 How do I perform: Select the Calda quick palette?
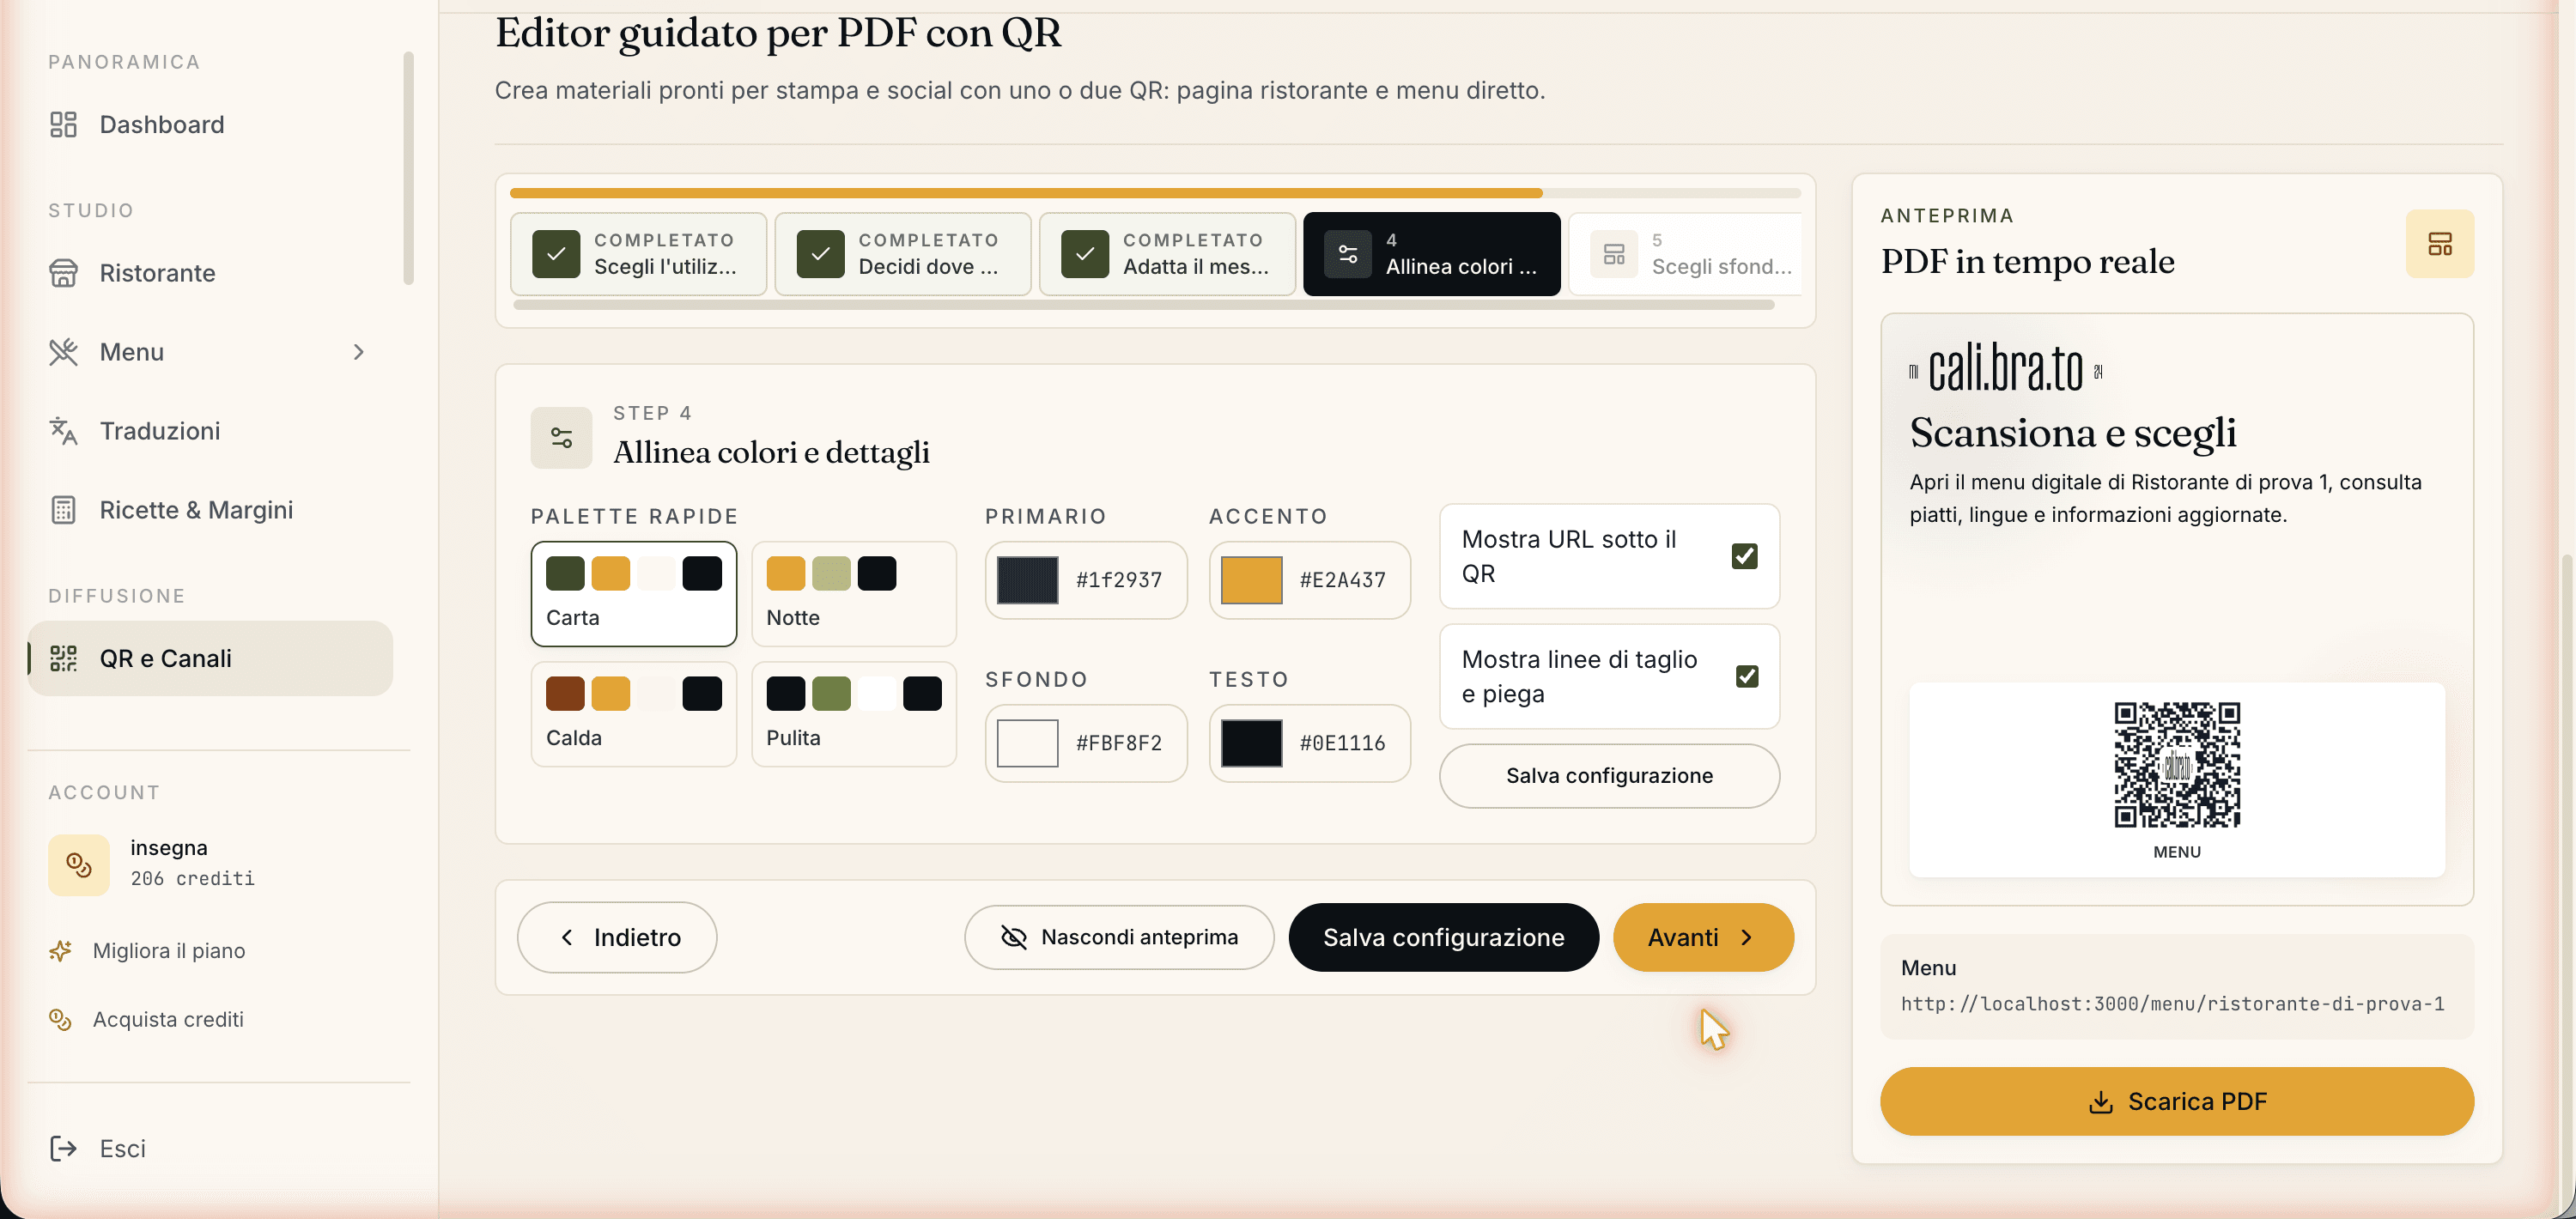coord(633,714)
